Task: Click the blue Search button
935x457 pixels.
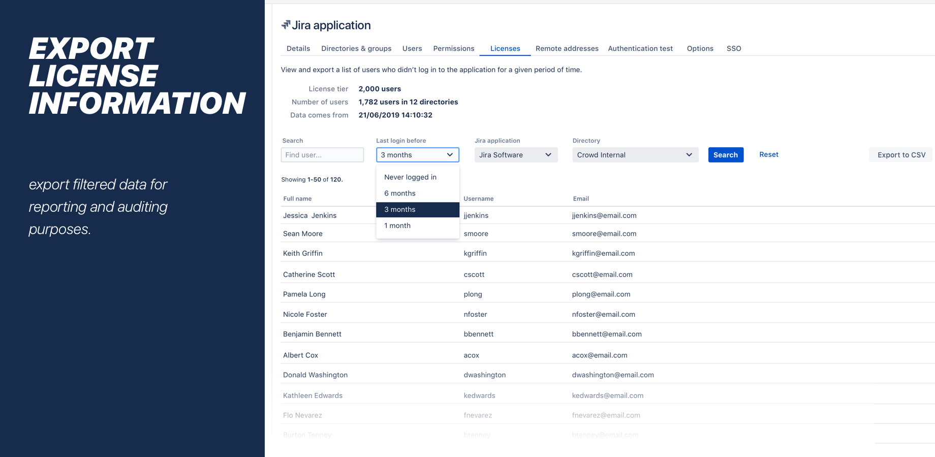Action: pyautogui.click(x=726, y=155)
